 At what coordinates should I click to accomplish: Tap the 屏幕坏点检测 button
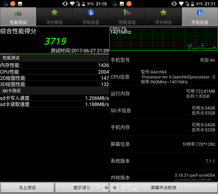[x=163, y=188]
